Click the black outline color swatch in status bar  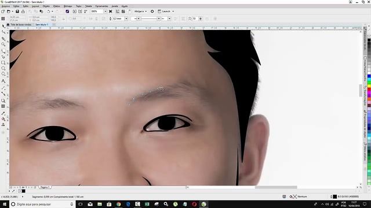(x=335, y=196)
